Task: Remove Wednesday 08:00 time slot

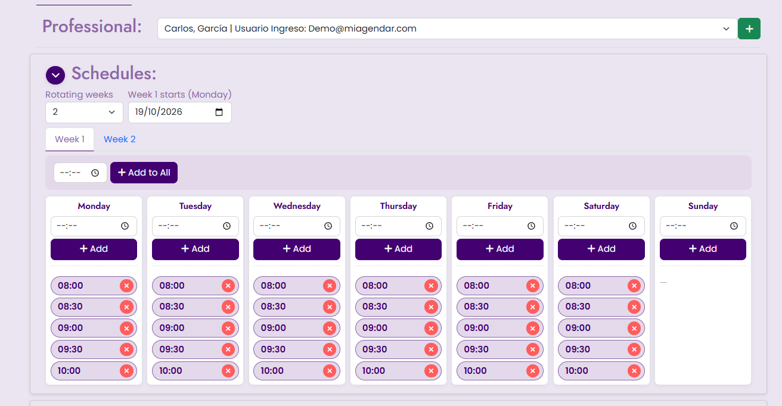Action: pyautogui.click(x=329, y=286)
